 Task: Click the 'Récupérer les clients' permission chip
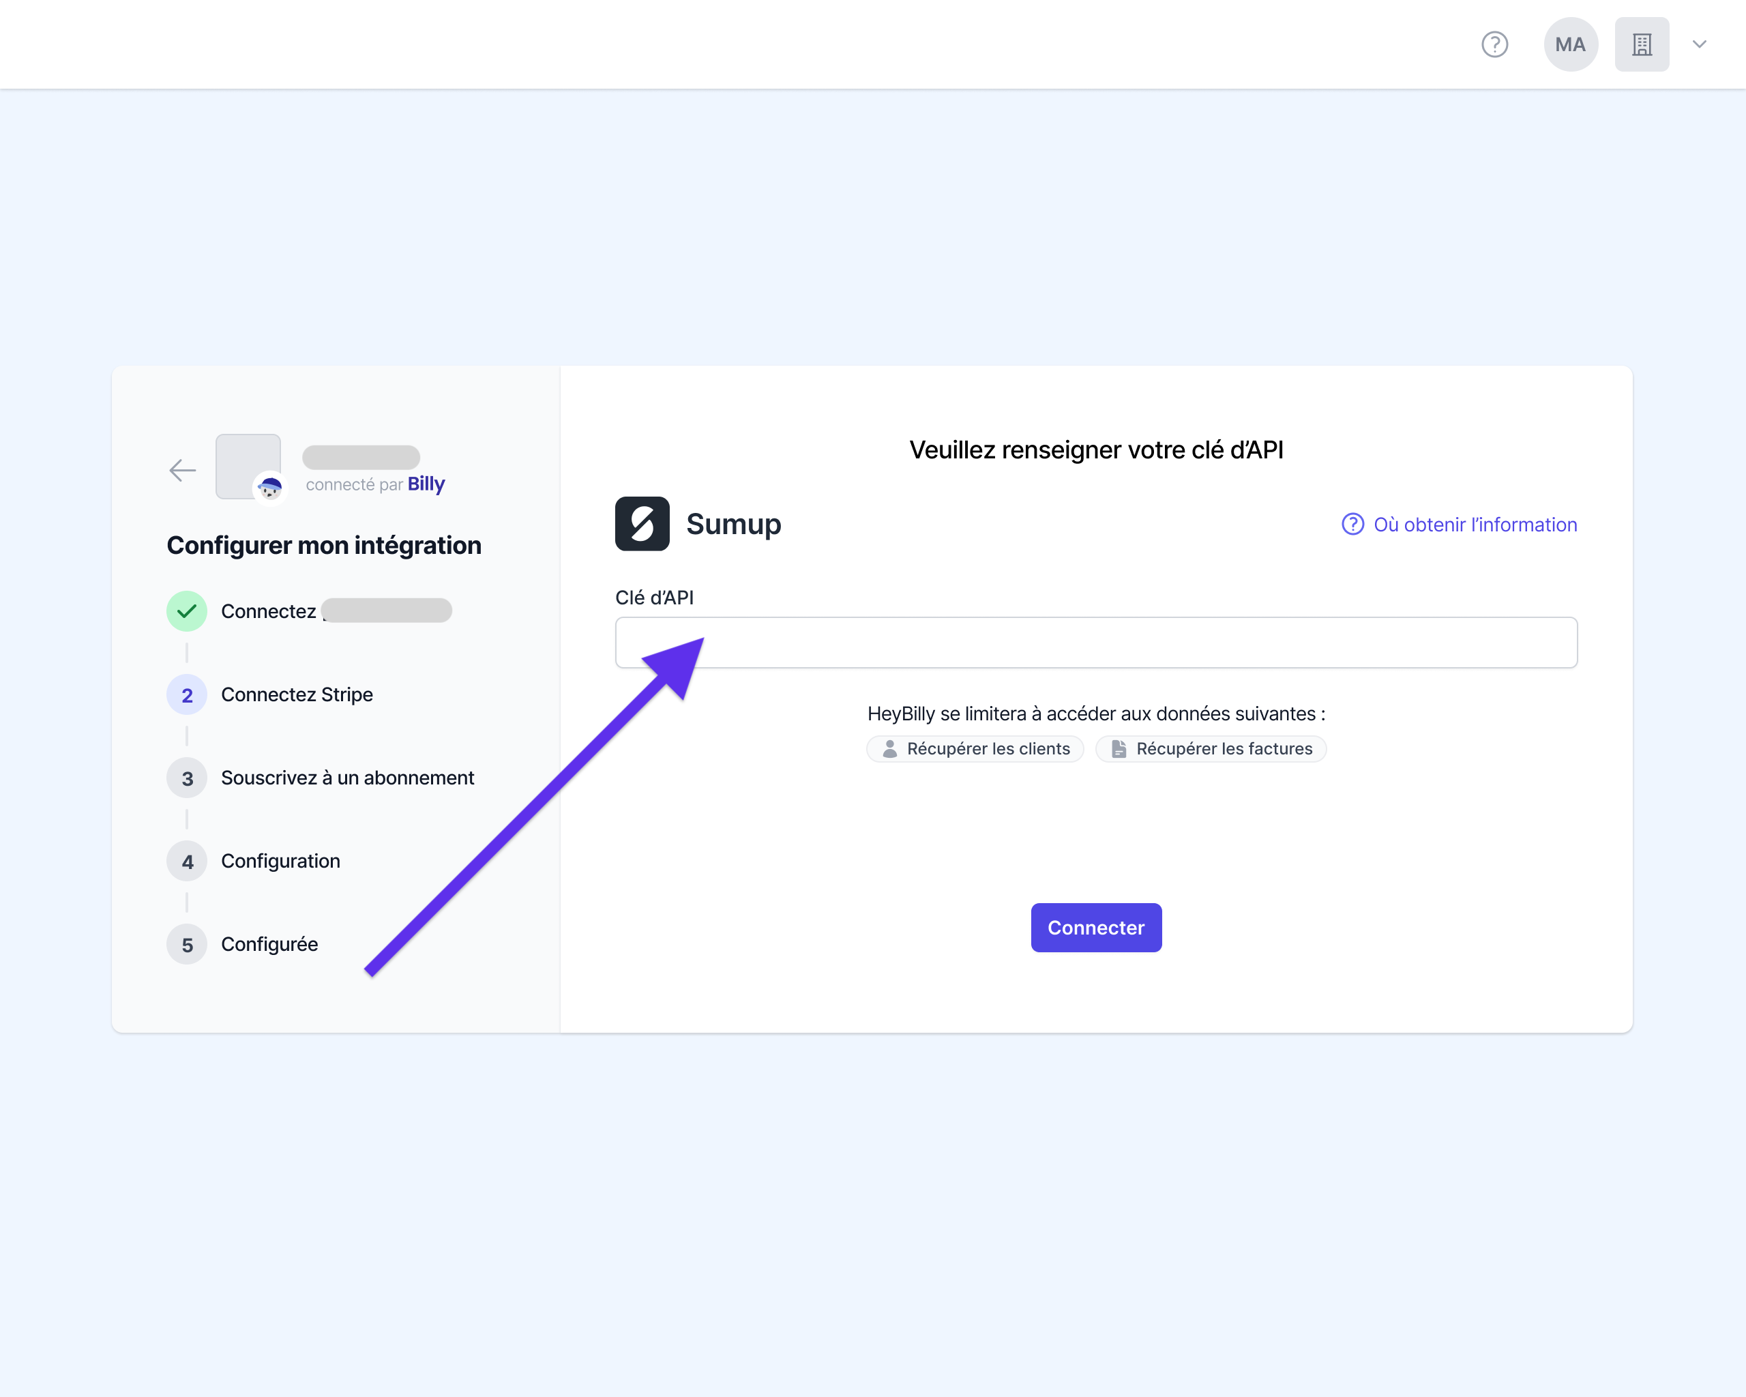[x=975, y=749]
